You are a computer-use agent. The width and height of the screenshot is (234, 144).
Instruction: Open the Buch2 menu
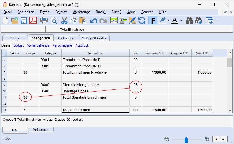[x=116, y=12]
